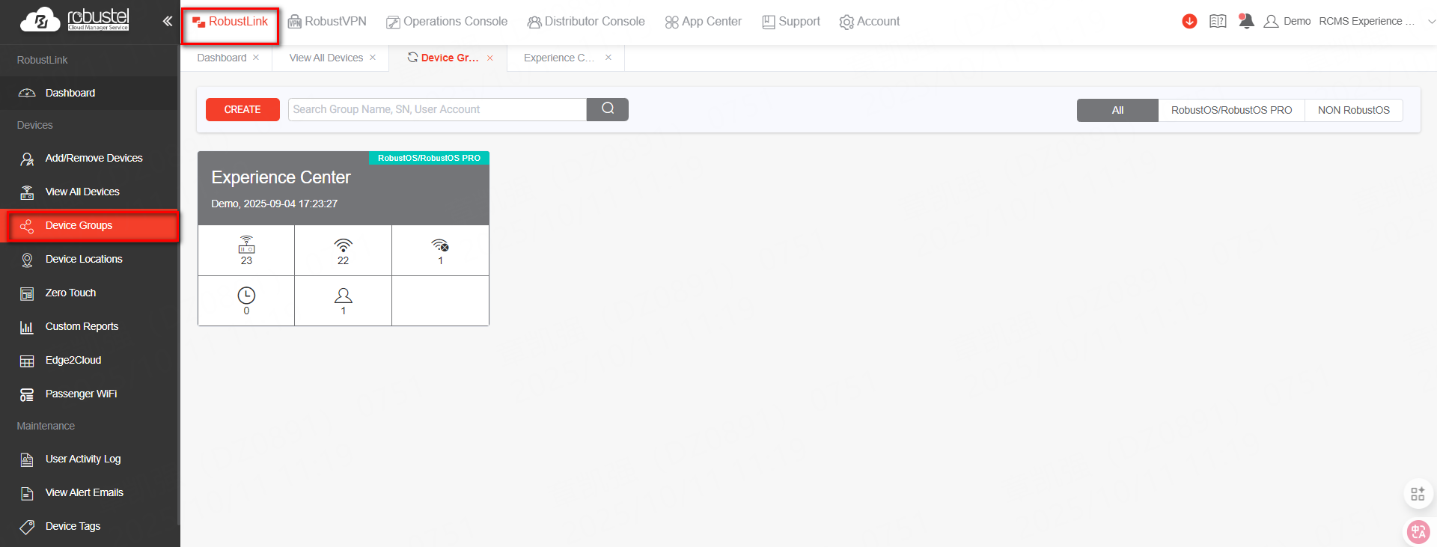
Task: Open the Distributor Console
Action: [x=586, y=22]
